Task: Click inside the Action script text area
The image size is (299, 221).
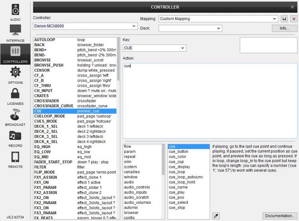Action: 210,101
